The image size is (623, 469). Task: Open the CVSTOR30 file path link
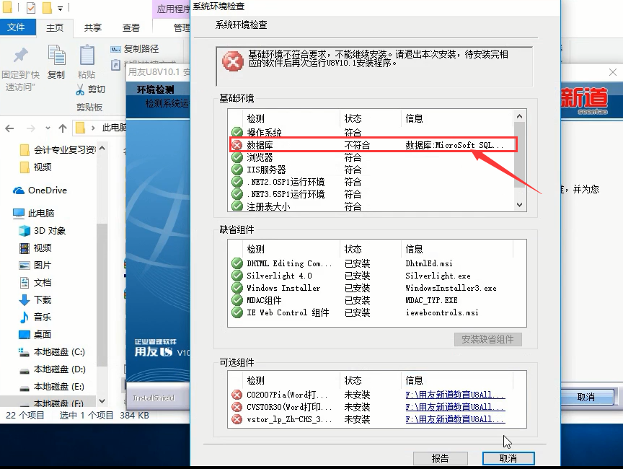(455, 407)
